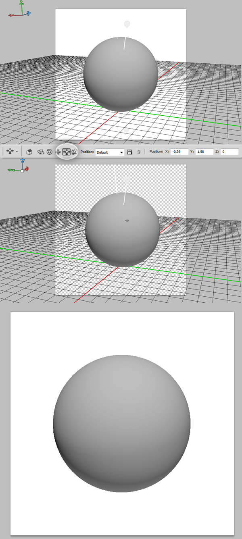The height and width of the screenshot is (539, 242).
Task: Click the Position Z input field
Action: (229, 152)
